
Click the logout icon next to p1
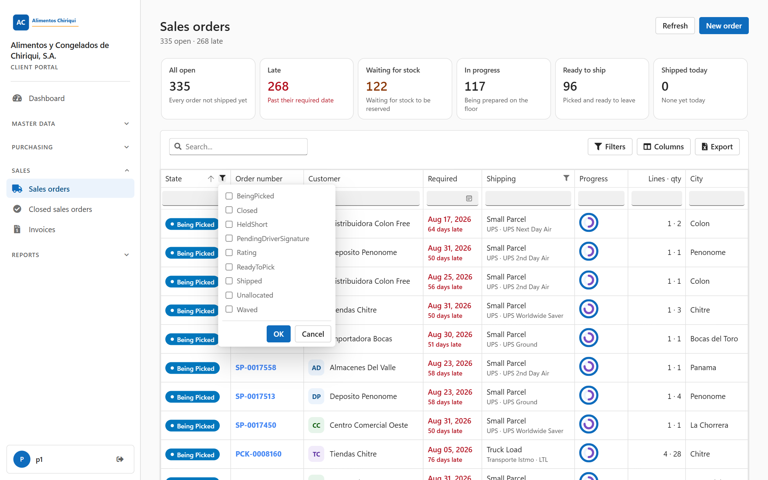click(120, 459)
